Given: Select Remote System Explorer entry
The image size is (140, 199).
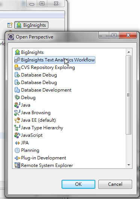Looking at the screenshot, I should coord(44,165).
